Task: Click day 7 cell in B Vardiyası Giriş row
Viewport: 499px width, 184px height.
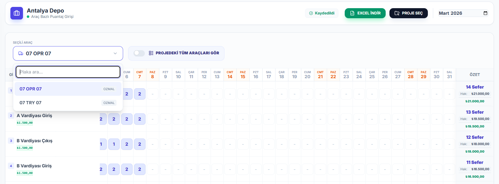Action: point(139,169)
